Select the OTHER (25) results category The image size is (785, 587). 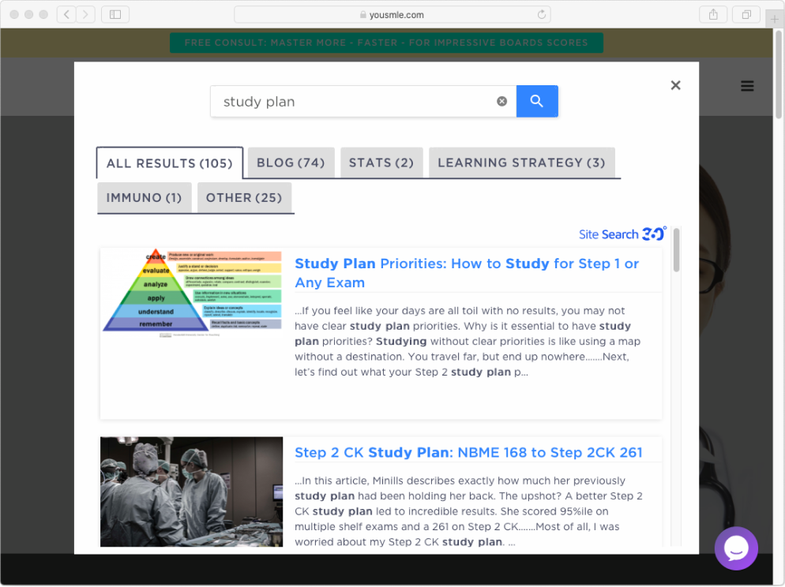click(245, 197)
